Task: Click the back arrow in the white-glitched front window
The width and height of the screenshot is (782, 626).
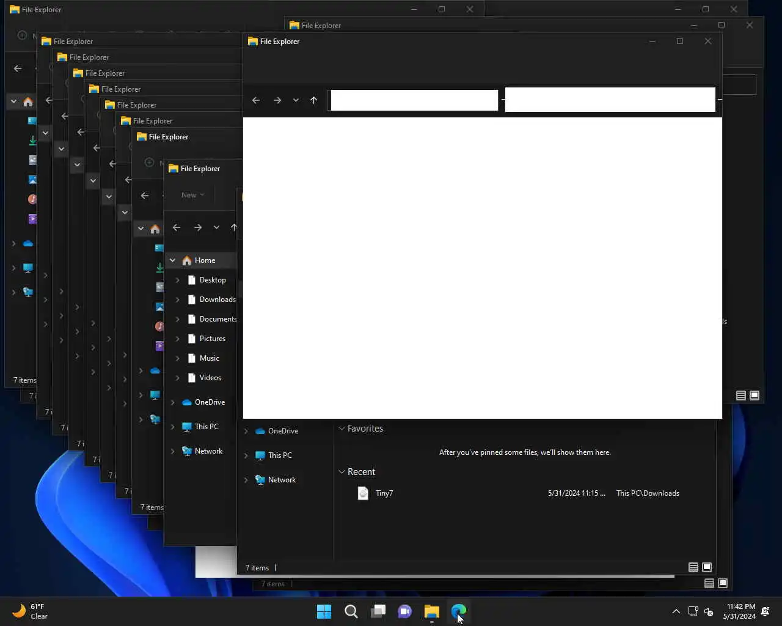Action: click(x=256, y=100)
